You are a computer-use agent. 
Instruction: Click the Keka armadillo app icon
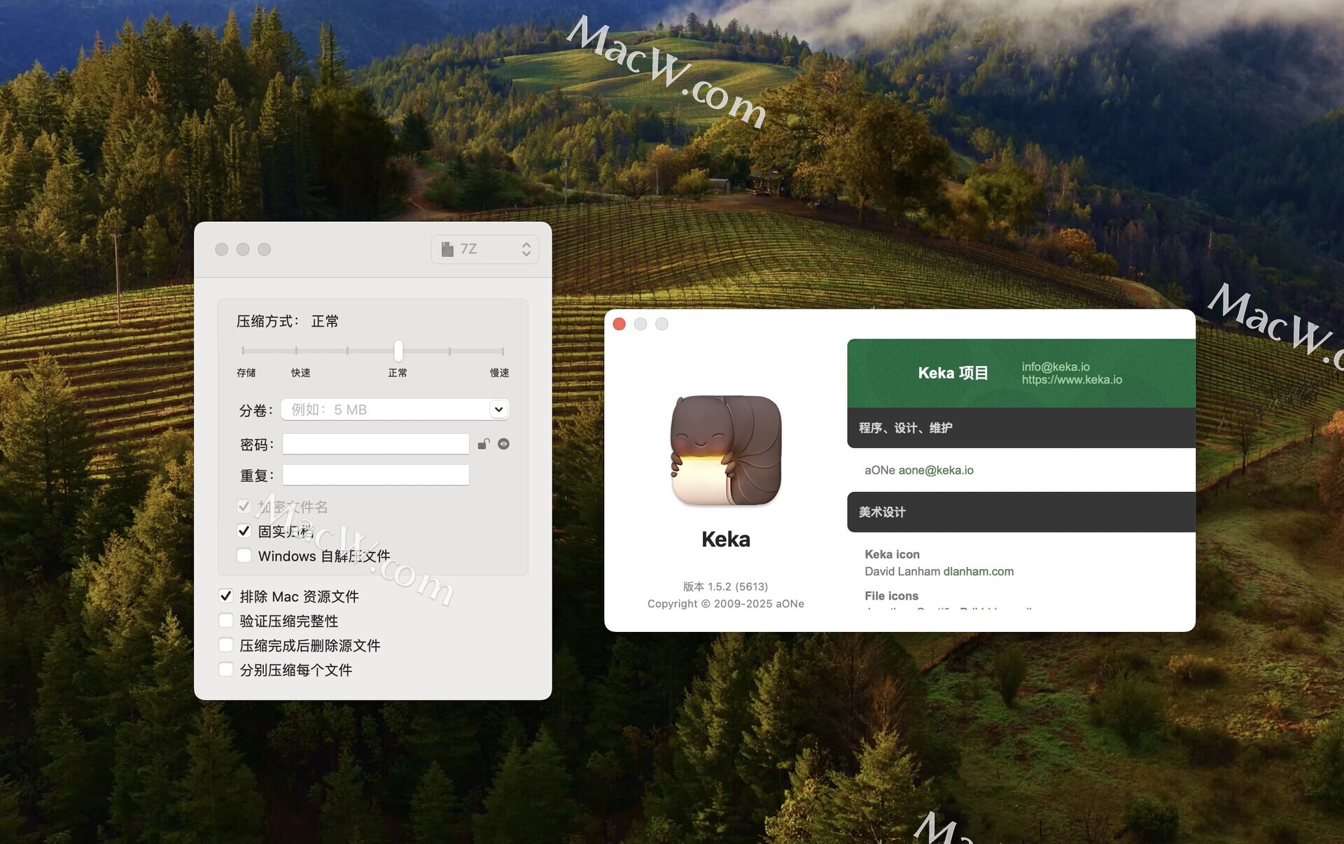726,450
